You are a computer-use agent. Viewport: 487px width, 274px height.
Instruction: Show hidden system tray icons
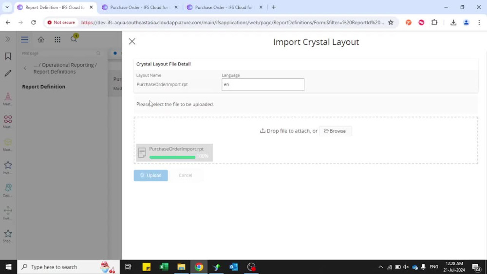click(x=380, y=267)
